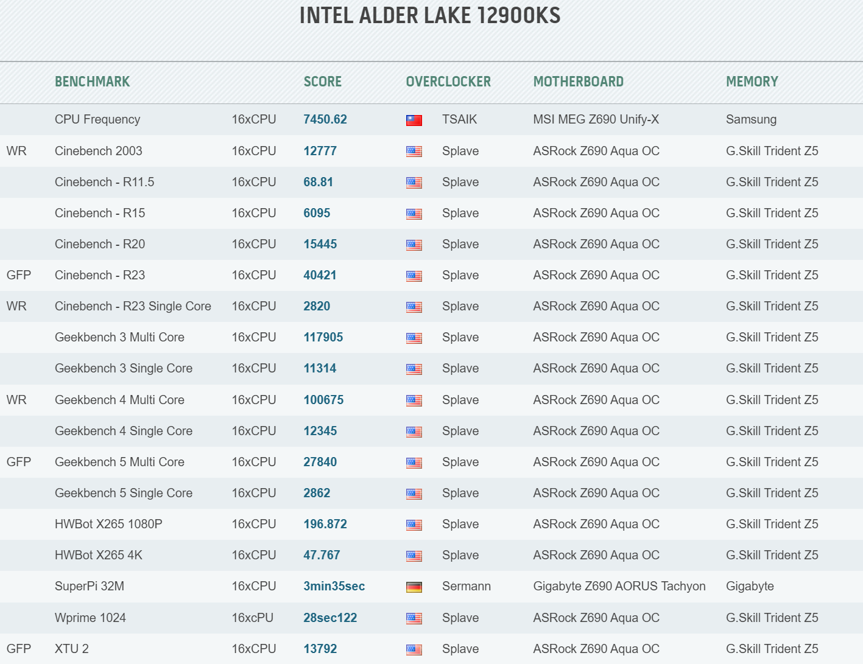The width and height of the screenshot is (863, 664).
Task: Open HWBot X265 4K score 47.767
Action: 322,555
